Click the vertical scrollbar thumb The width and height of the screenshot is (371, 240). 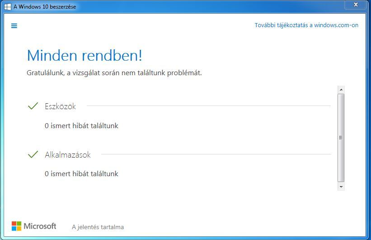tap(341, 138)
